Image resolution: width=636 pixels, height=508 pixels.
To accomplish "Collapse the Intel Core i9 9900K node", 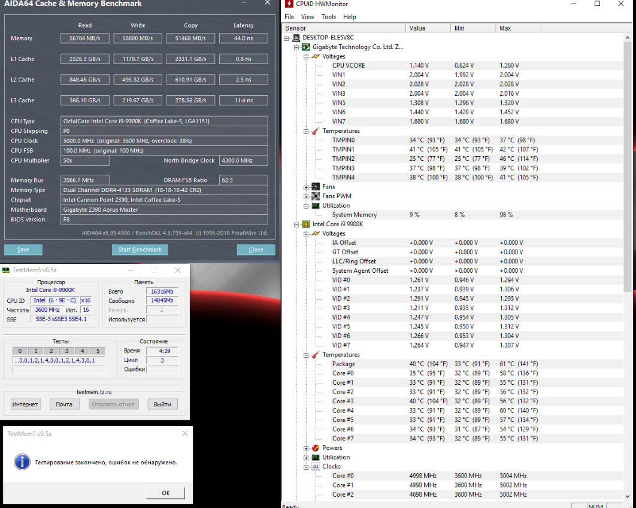I will [x=296, y=224].
